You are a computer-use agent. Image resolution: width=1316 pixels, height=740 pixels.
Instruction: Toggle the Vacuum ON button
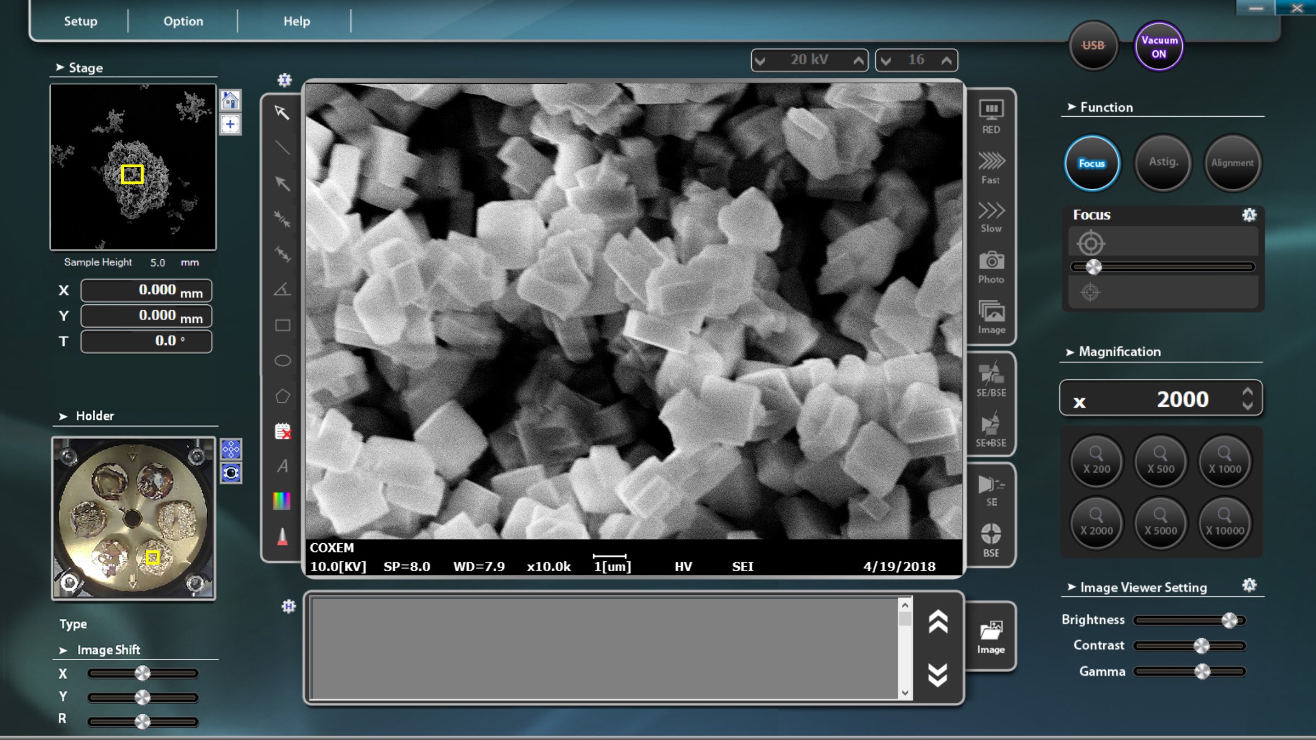(1159, 47)
